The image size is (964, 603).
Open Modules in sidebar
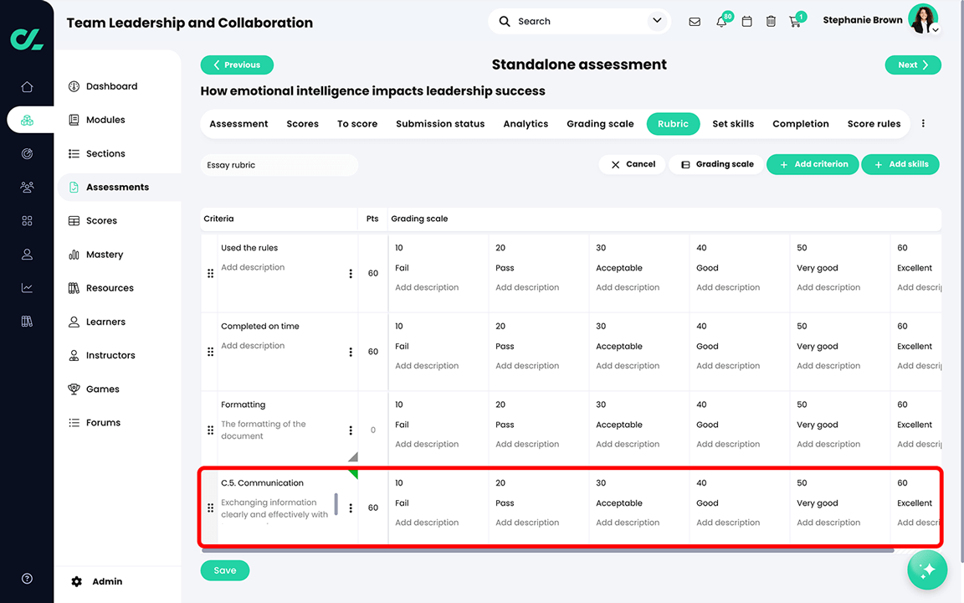(96, 120)
